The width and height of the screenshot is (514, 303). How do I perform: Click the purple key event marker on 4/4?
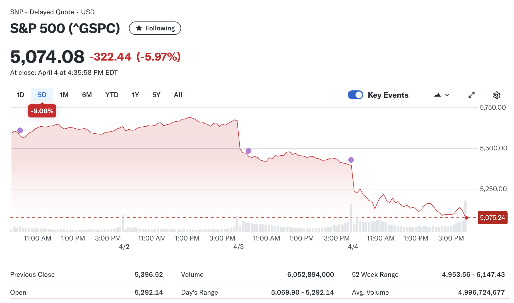(351, 160)
